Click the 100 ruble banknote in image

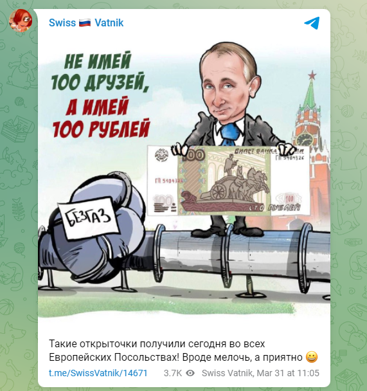coord(228,181)
